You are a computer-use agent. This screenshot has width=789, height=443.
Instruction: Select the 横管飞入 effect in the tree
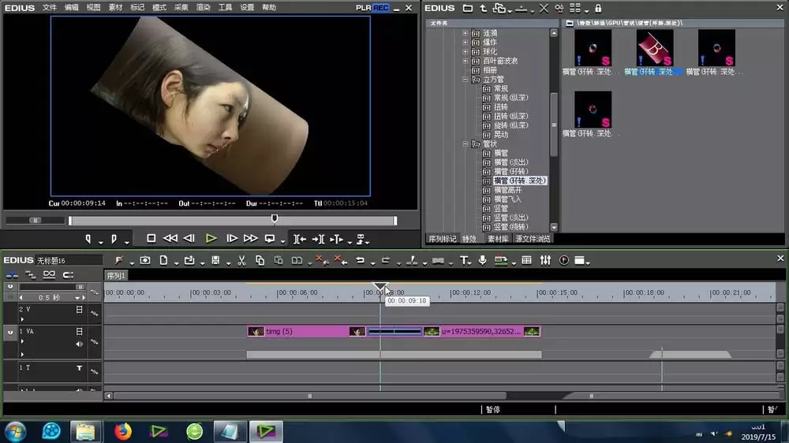[x=507, y=199]
